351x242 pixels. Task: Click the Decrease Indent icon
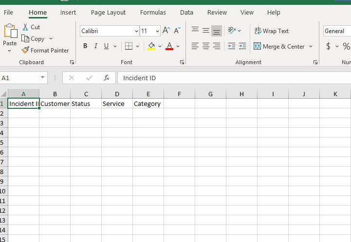tap(232, 47)
